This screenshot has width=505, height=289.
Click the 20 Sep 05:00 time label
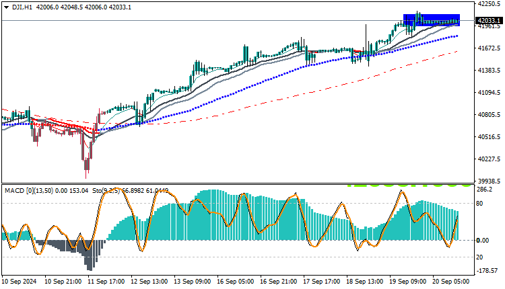point(451,282)
